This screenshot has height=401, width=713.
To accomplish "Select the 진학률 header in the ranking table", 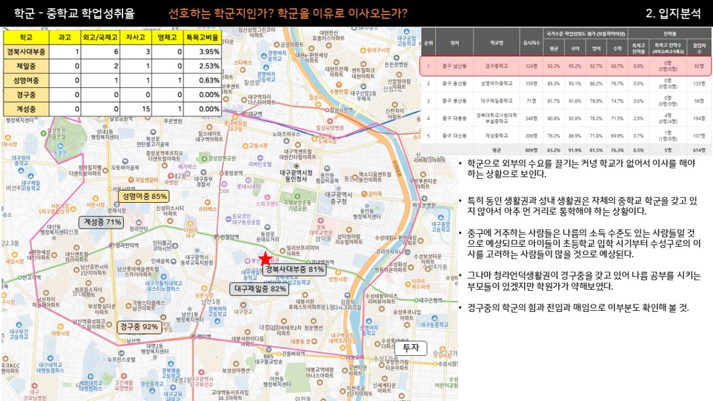I will pos(670,33).
